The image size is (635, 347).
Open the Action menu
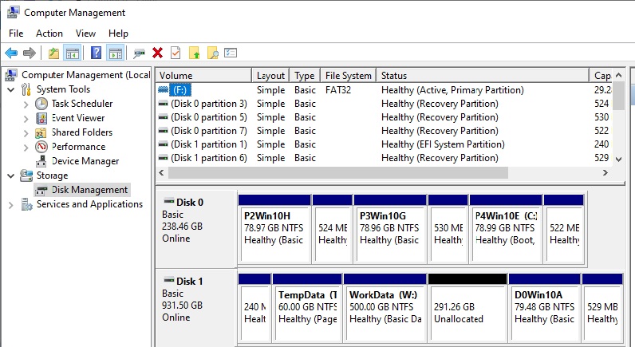click(49, 34)
